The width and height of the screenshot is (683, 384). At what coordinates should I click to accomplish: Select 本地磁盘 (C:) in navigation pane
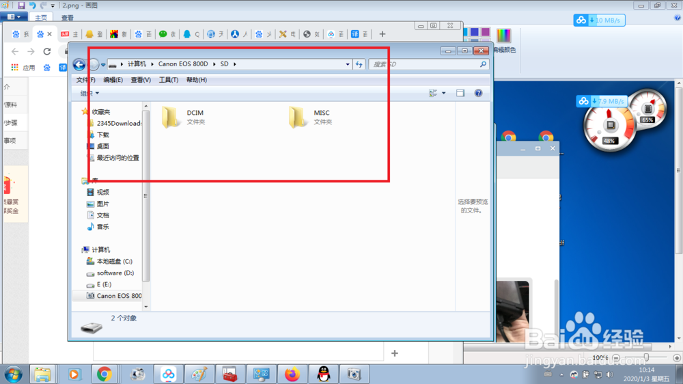(x=109, y=261)
